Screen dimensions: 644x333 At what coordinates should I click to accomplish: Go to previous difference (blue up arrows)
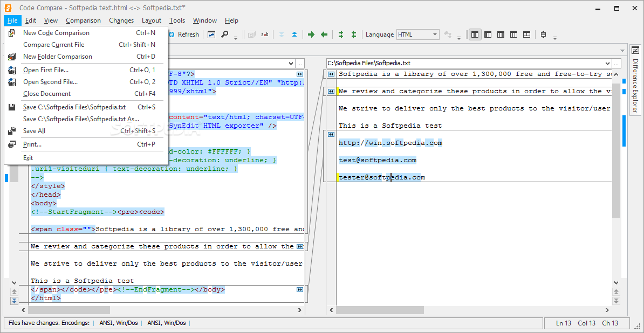tap(294, 34)
